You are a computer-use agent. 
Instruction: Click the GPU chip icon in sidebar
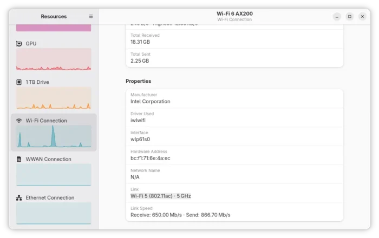[x=19, y=44]
